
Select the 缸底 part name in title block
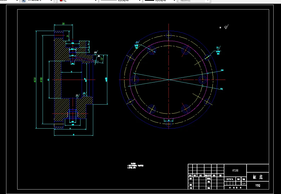[x=258, y=177]
